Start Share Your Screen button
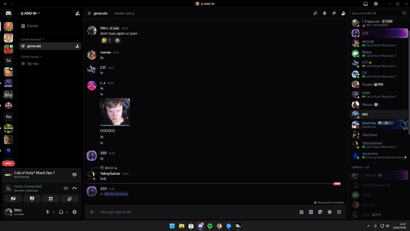 tap(32, 198)
